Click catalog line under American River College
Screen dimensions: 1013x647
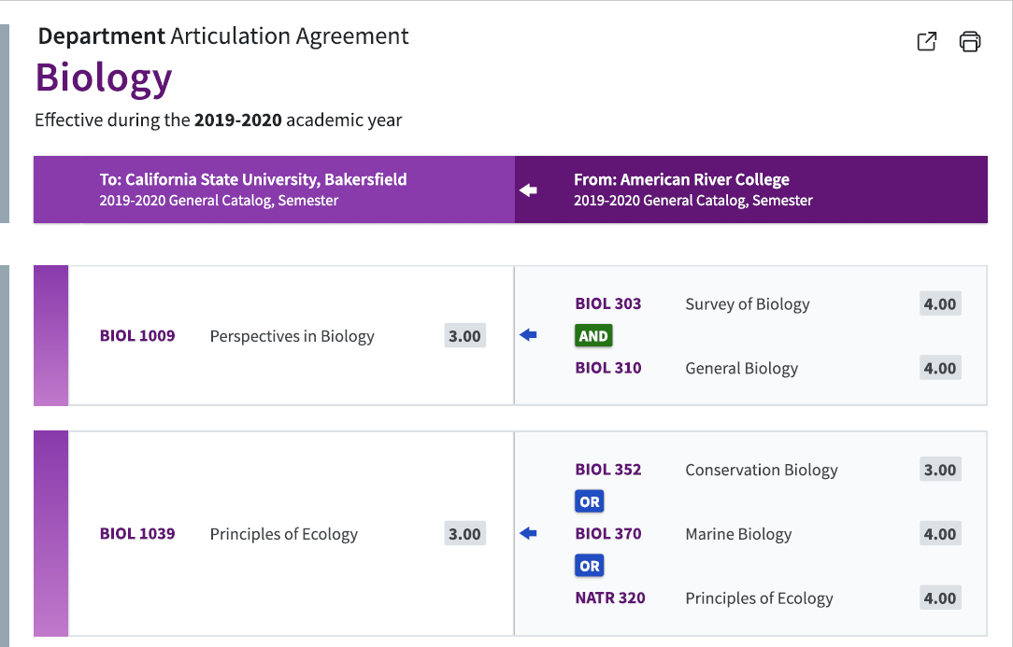coord(693,200)
